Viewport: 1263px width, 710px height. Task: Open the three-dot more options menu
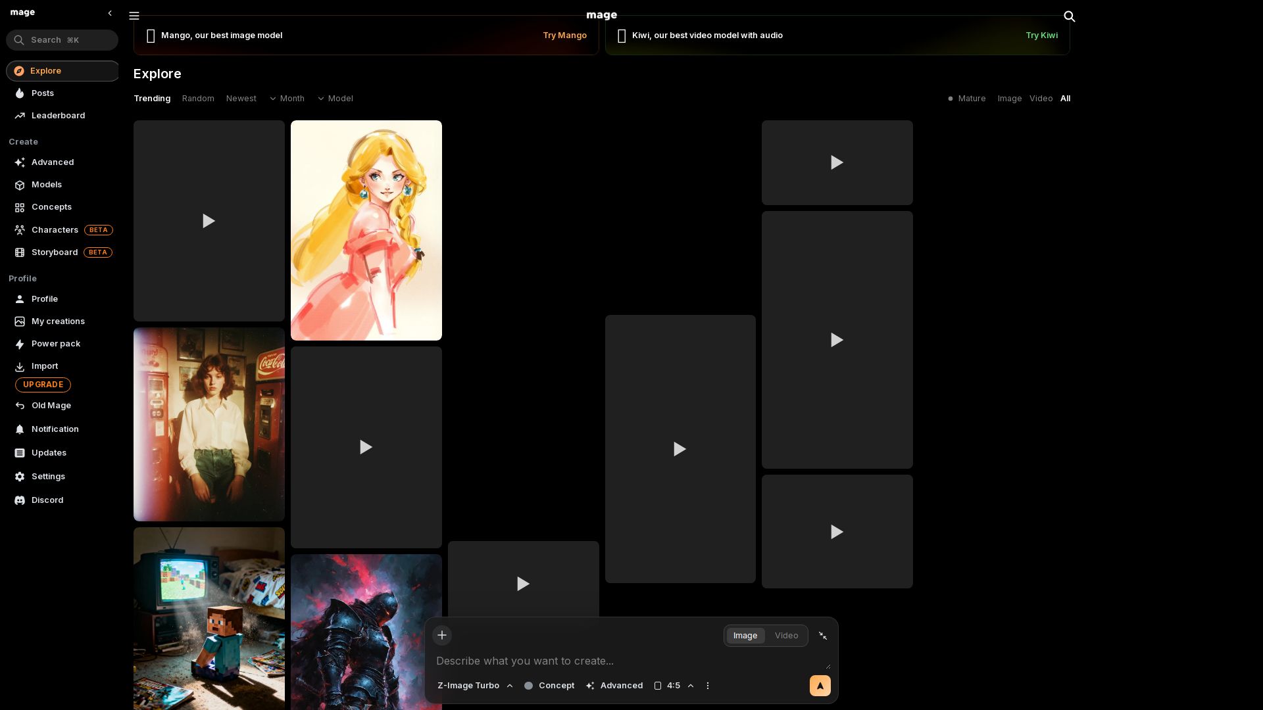click(708, 686)
